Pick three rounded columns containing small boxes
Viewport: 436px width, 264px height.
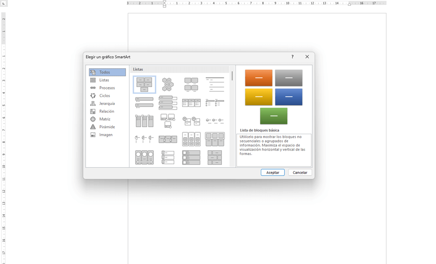click(191, 139)
